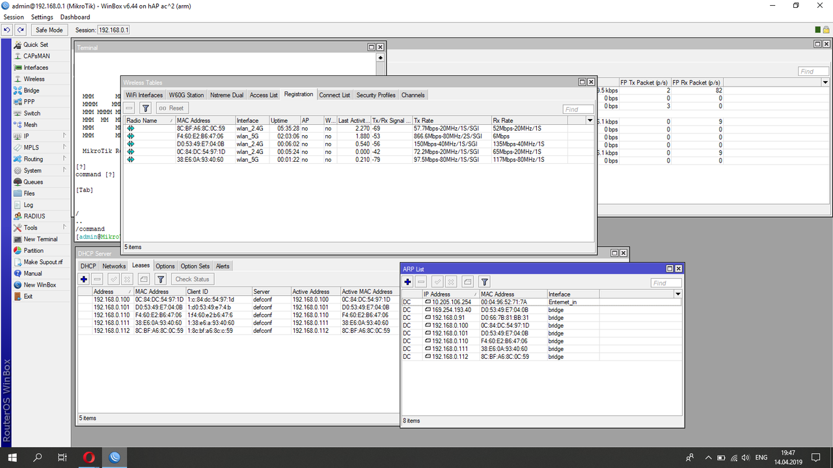Click the terminal window scroll-up arrow

pos(381,58)
